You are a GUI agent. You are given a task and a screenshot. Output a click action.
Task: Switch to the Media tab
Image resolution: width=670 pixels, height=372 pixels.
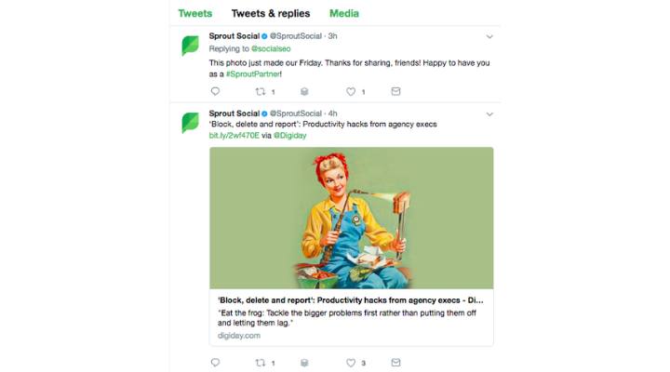point(343,14)
